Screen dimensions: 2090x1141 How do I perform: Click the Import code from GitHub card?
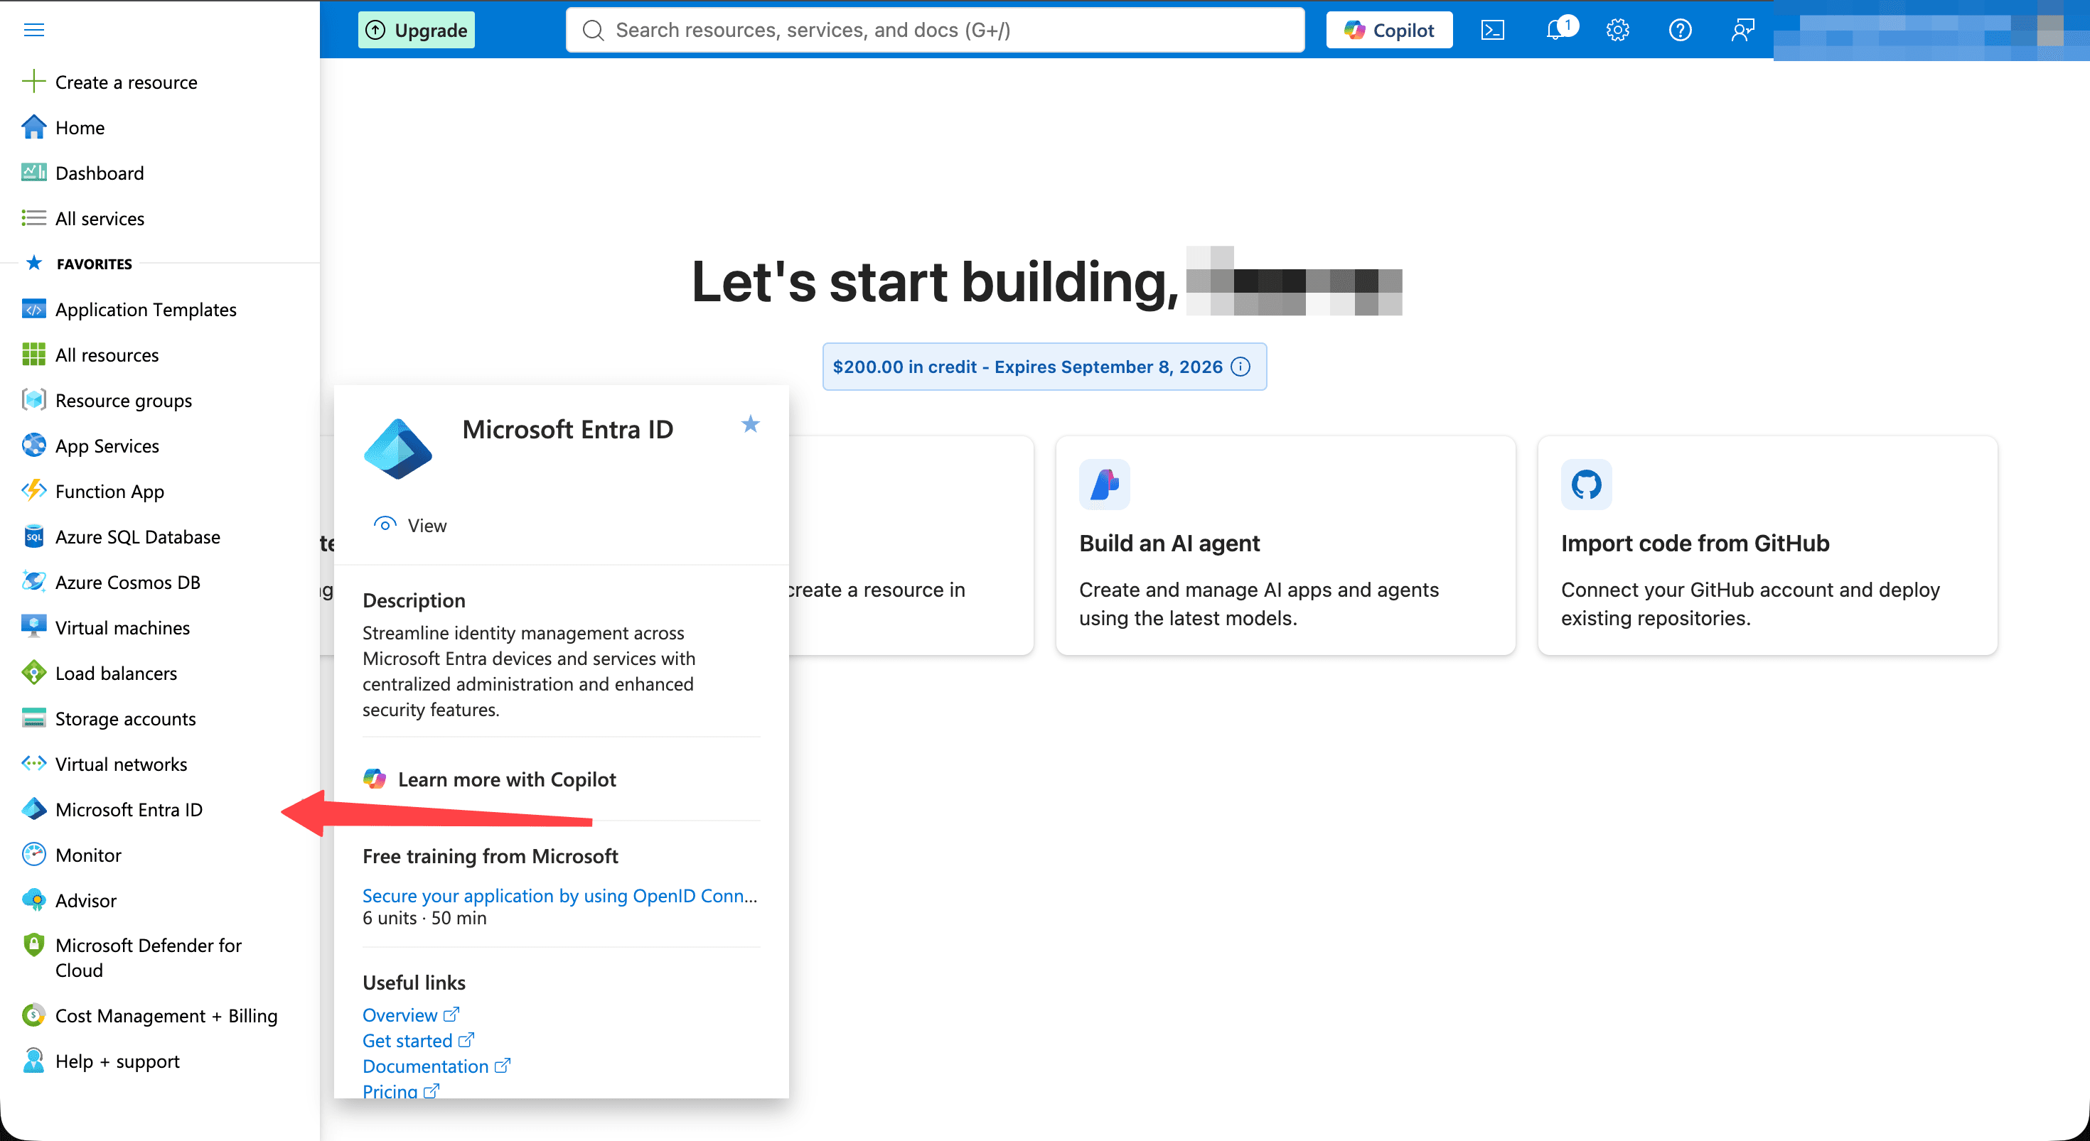[x=1767, y=545]
